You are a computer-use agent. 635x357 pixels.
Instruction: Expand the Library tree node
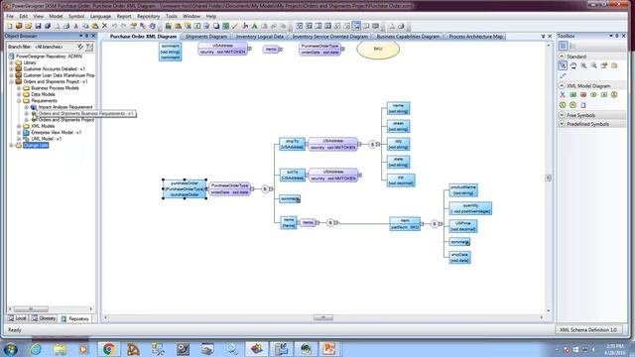[11, 62]
